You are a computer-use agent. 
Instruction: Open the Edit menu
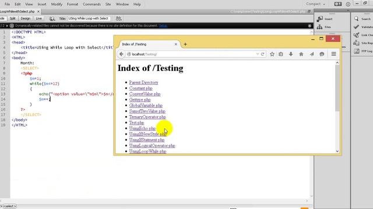(x=17, y=4)
